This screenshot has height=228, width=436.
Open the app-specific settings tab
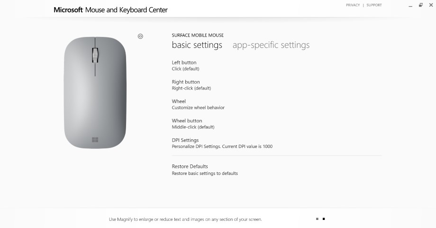(x=271, y=45)
